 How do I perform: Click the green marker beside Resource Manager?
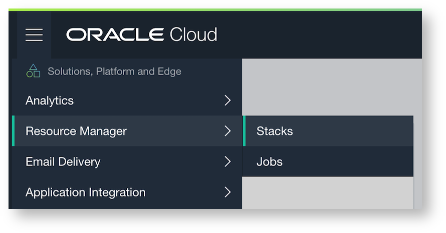pos(14,131)
